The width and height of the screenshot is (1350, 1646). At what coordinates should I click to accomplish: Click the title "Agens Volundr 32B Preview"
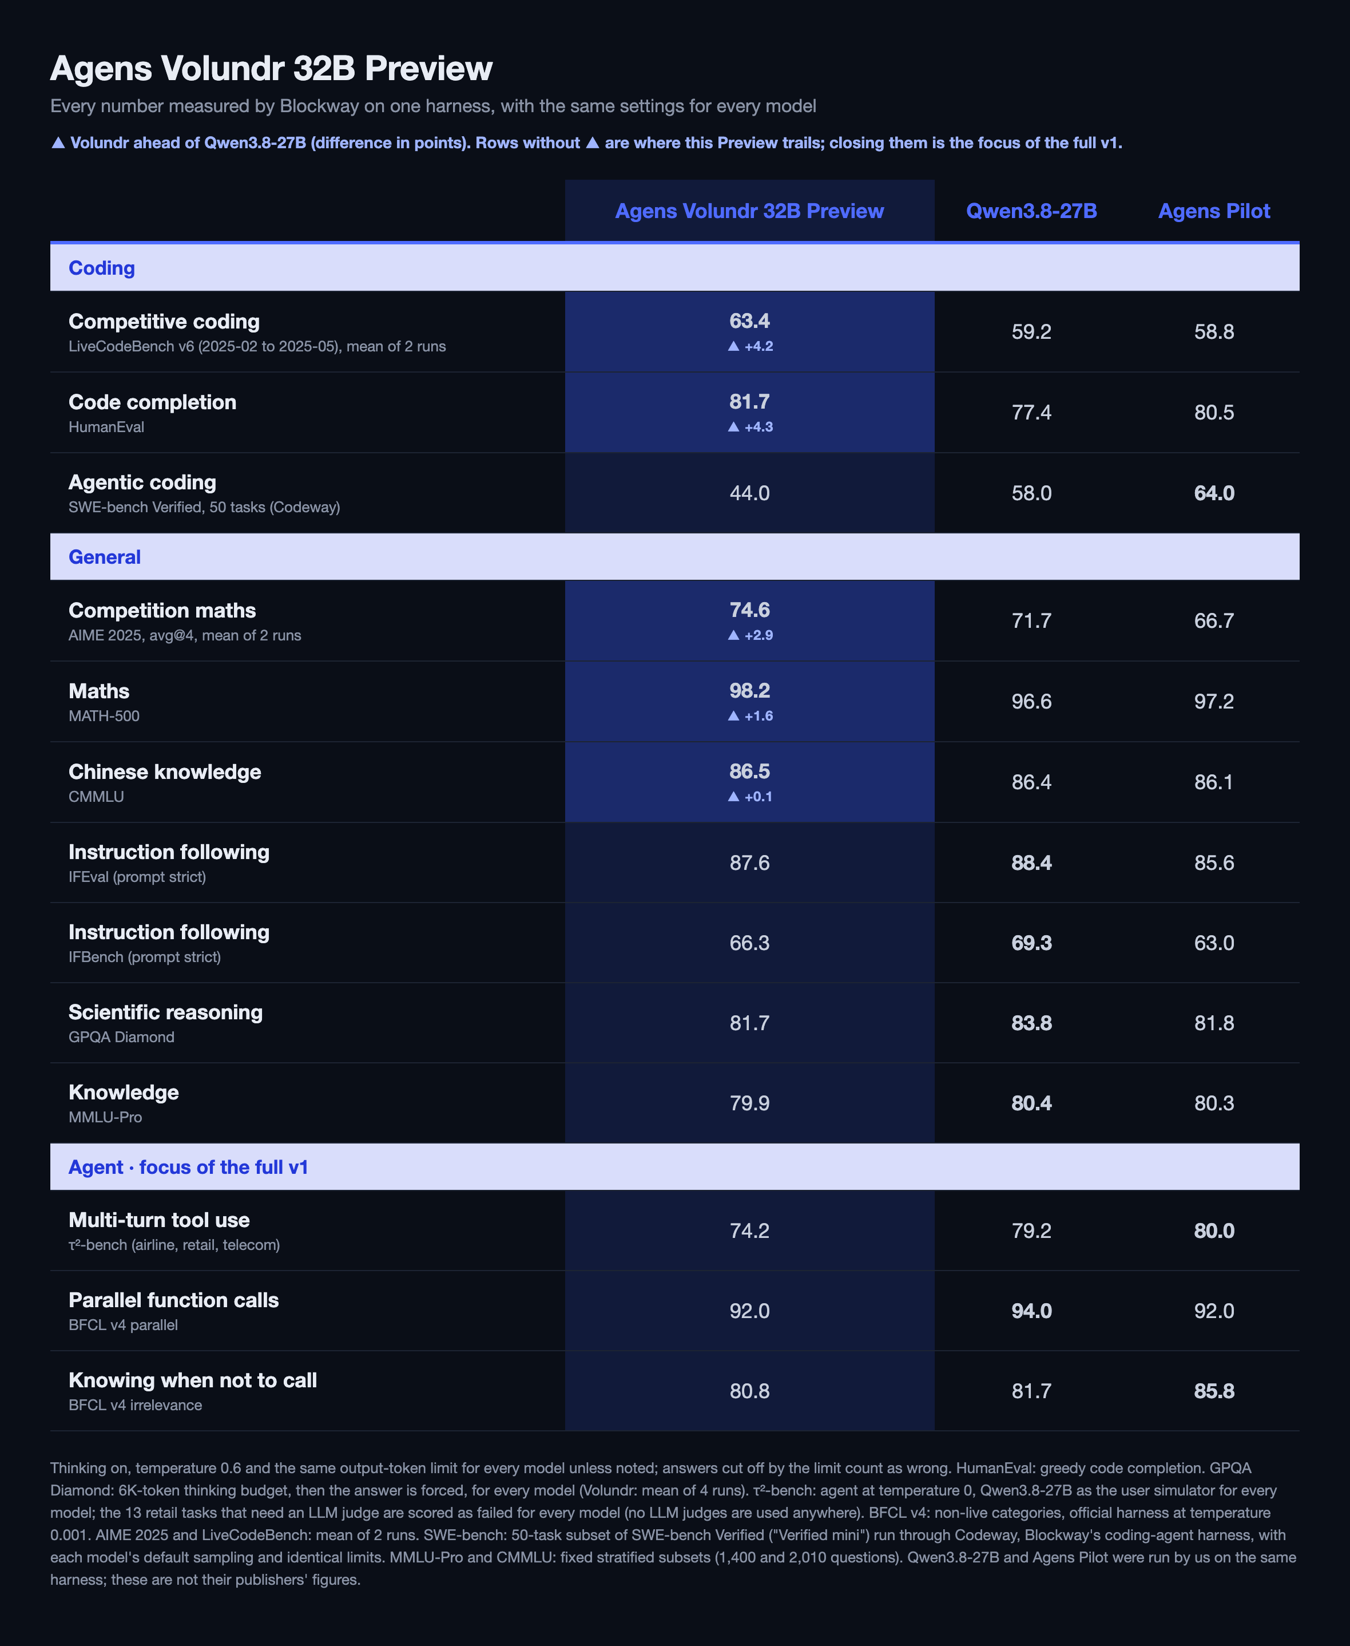point(271,69)
